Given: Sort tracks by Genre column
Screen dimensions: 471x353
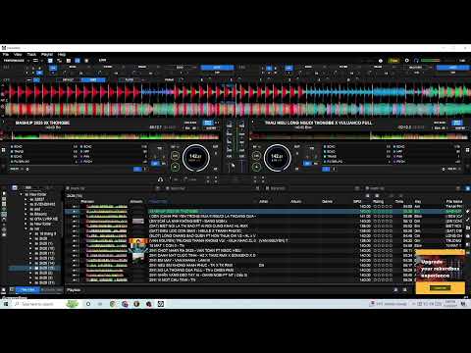Looking at the screenshot, I should [327, 201].
